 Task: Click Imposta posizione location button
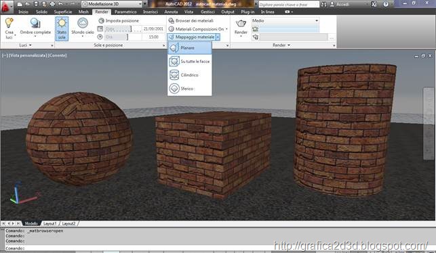click(x=119, y=20)
